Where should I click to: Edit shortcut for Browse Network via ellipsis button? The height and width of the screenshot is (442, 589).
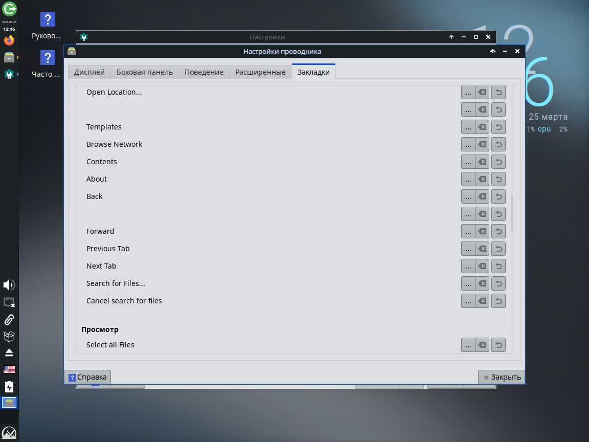pos(468,144)
